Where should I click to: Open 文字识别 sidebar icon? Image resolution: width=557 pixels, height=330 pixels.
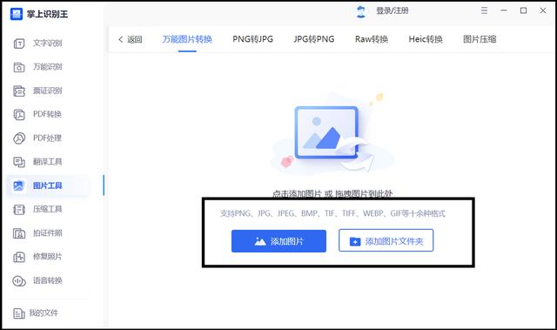click(19, 44)
